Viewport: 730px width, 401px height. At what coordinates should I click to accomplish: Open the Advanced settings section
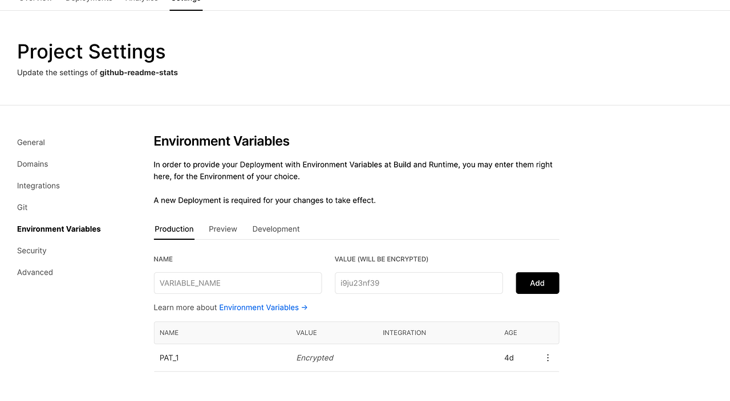[x=35, y=272]
